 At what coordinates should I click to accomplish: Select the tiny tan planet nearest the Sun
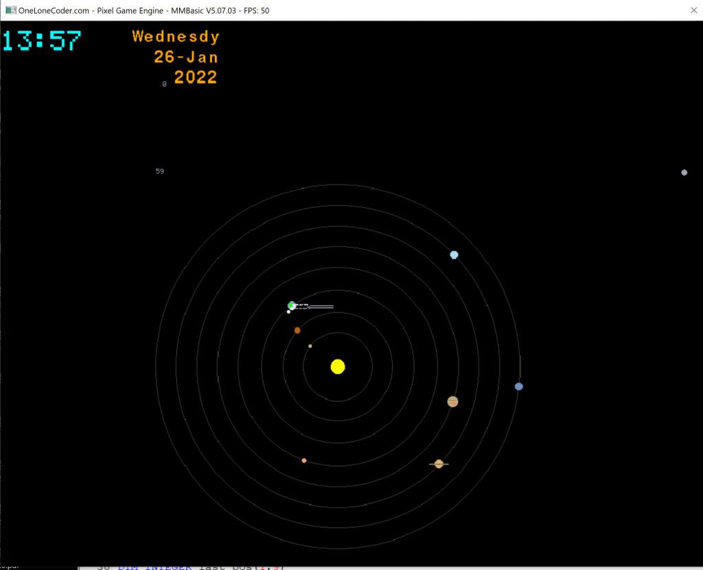click(310, 346)
